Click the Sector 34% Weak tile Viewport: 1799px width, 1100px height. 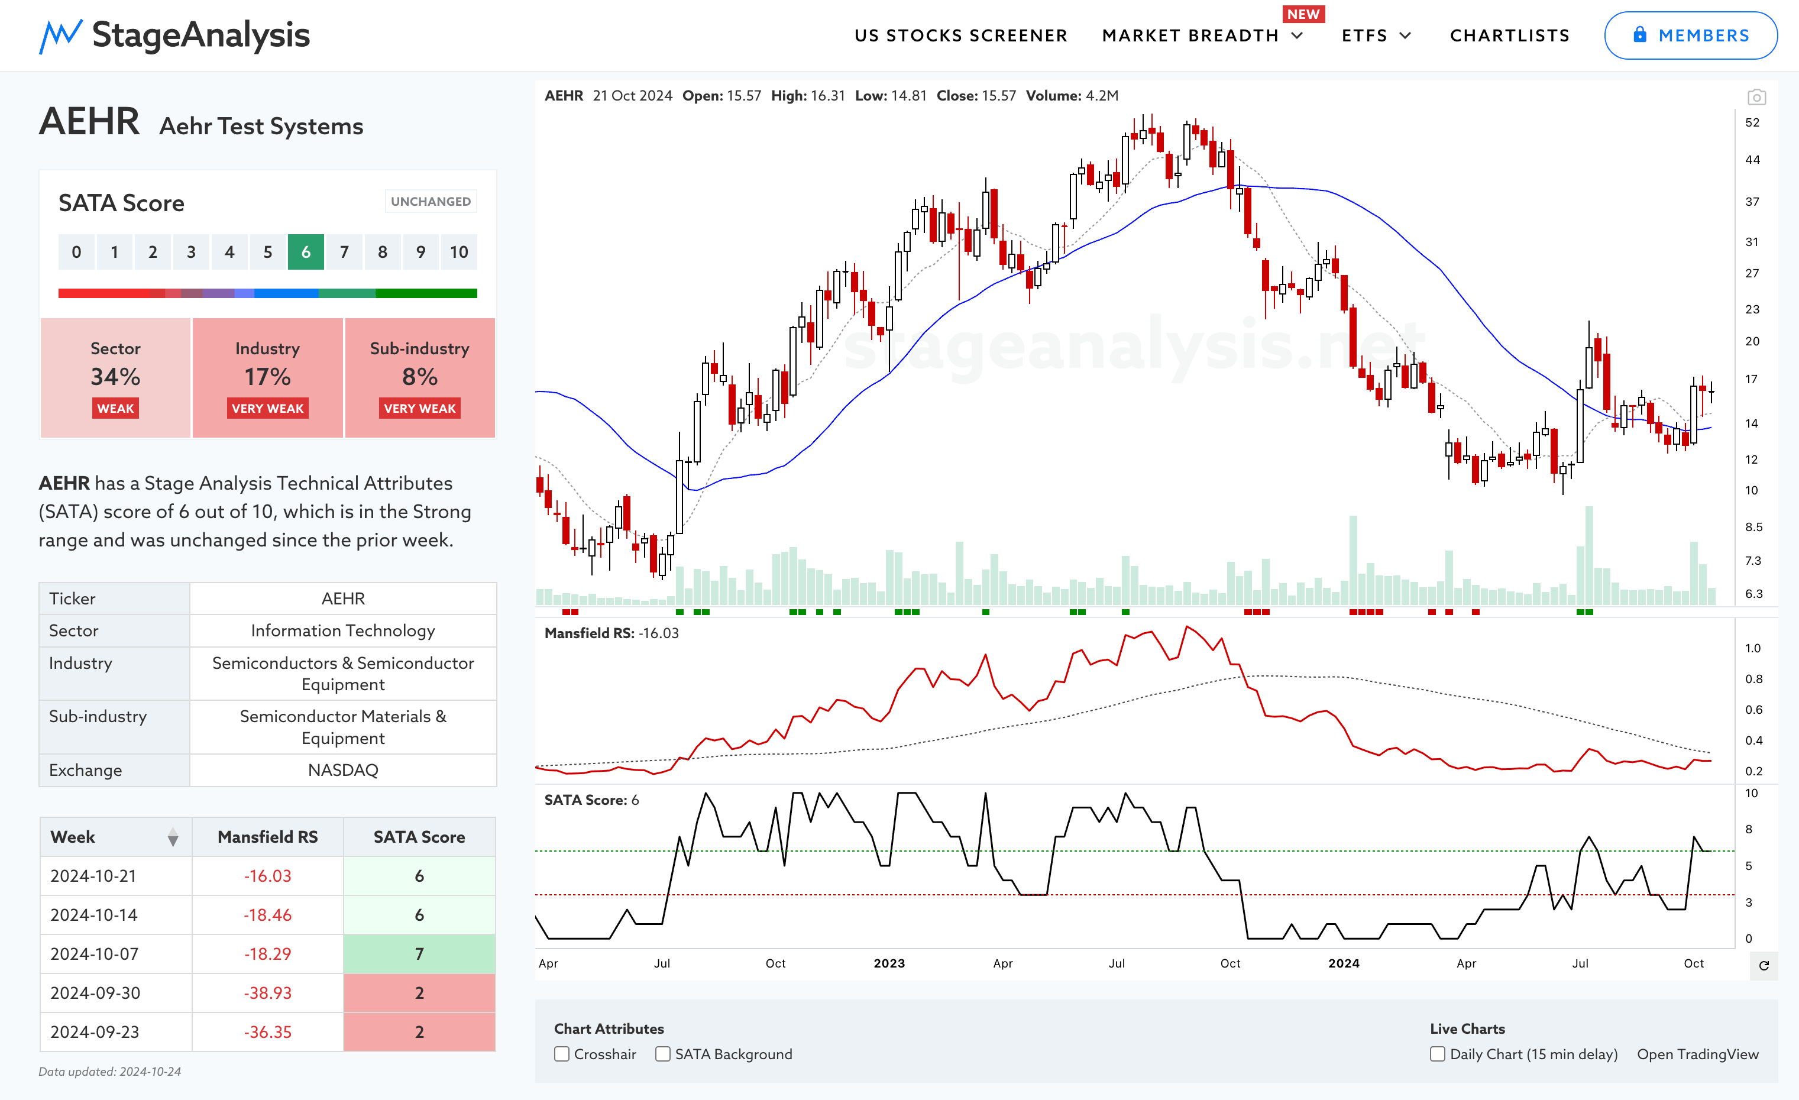[115, 378]
